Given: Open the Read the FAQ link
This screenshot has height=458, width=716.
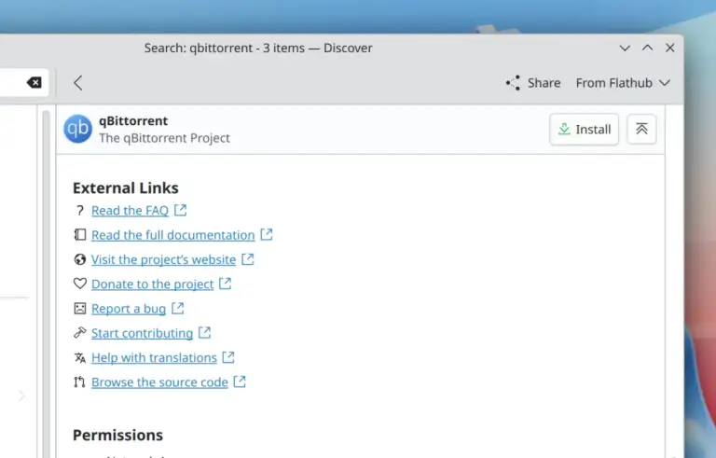Looking at the screenshot, I should coord(130,210).
